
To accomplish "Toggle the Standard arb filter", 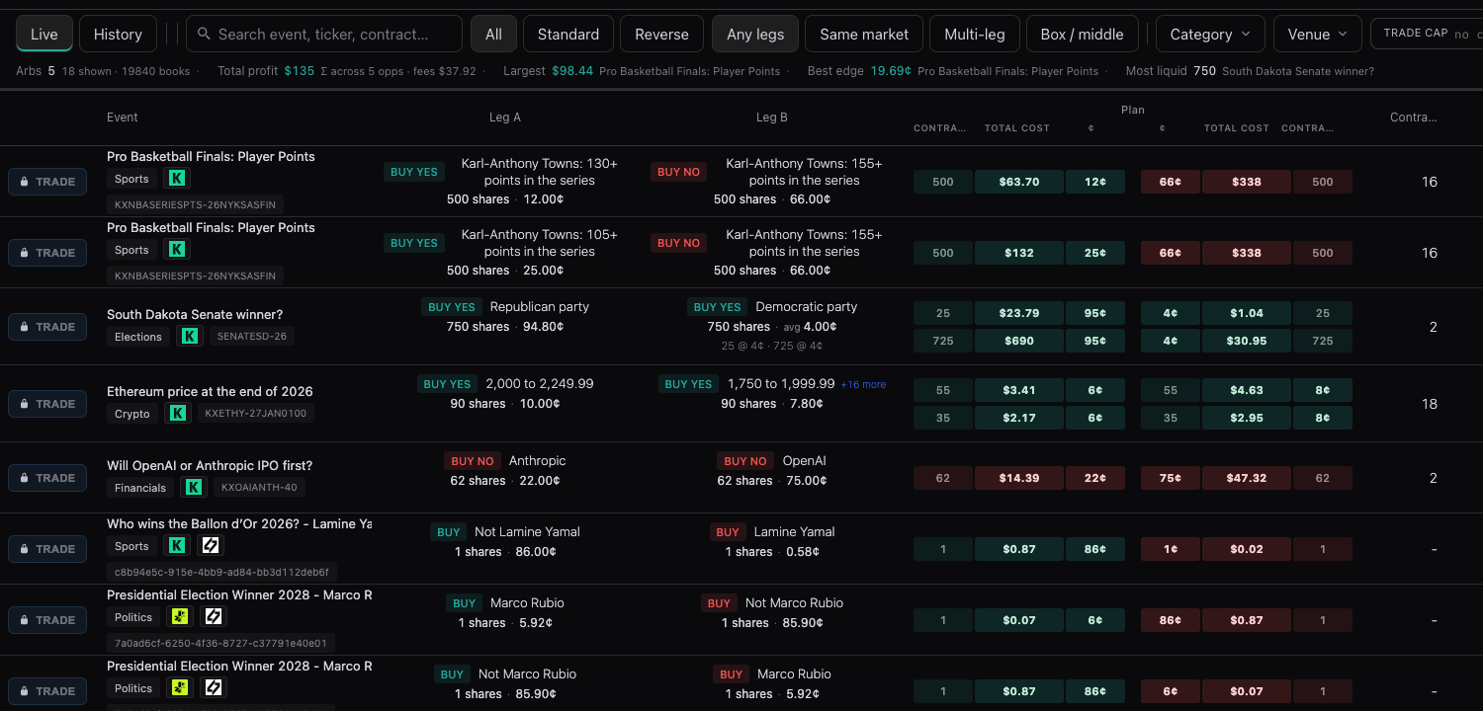I will click(568, 34).
